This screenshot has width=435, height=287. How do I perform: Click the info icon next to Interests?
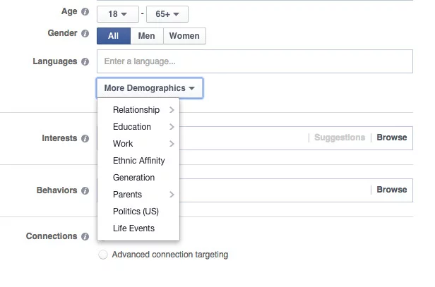pyautogui.click(x=85, y=138)
